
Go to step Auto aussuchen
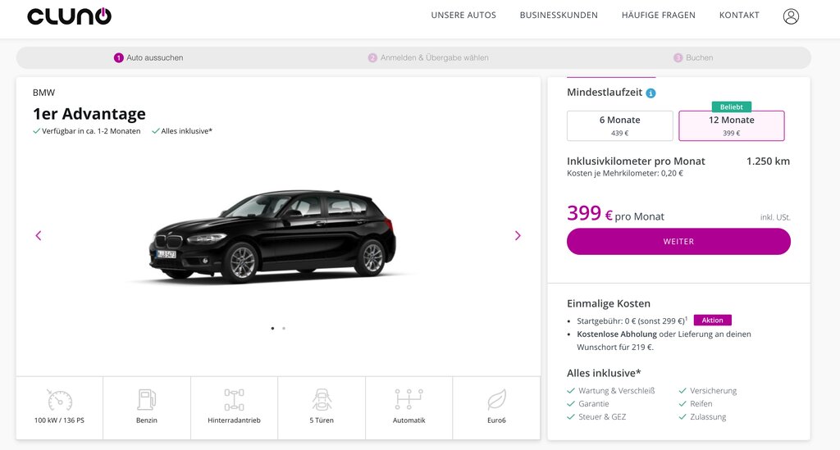click(x=148, y=58)
